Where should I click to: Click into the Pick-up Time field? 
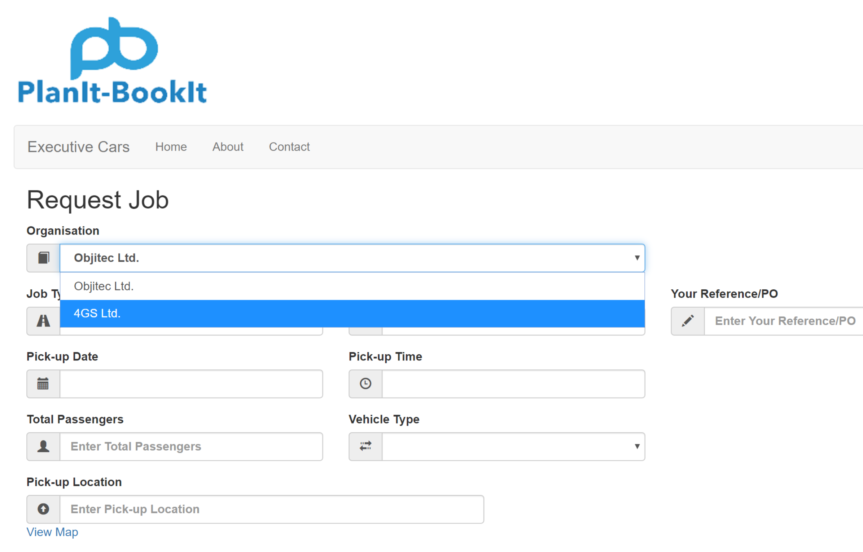click(513, 384)
